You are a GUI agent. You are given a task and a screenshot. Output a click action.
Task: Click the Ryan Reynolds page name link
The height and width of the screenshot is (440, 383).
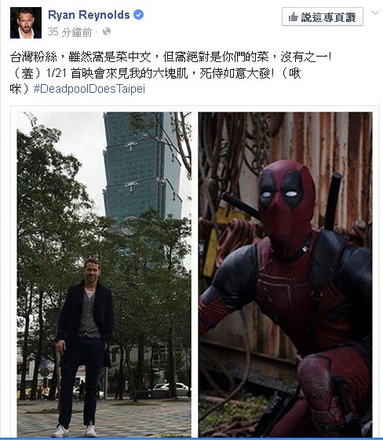89,15
